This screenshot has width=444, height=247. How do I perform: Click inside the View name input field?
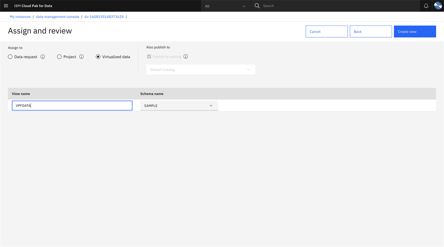[x=72, y=105]
